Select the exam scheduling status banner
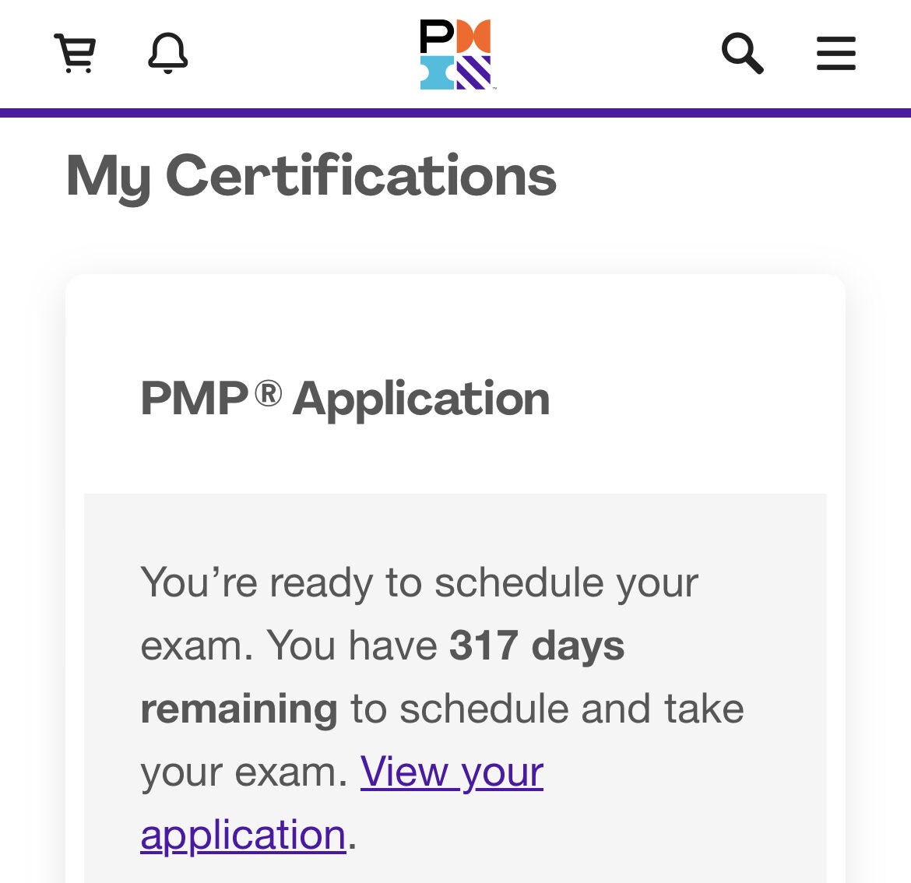This screenshot has width=911, height=883. pyautogui.click(x=455, y=685)
